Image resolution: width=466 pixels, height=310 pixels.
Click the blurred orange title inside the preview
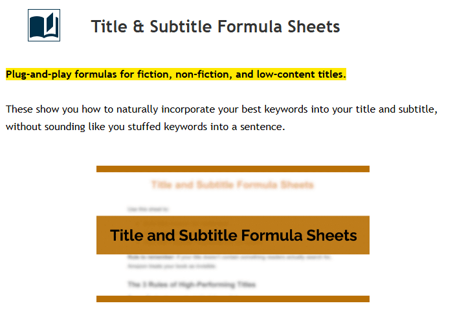(232, 185)
